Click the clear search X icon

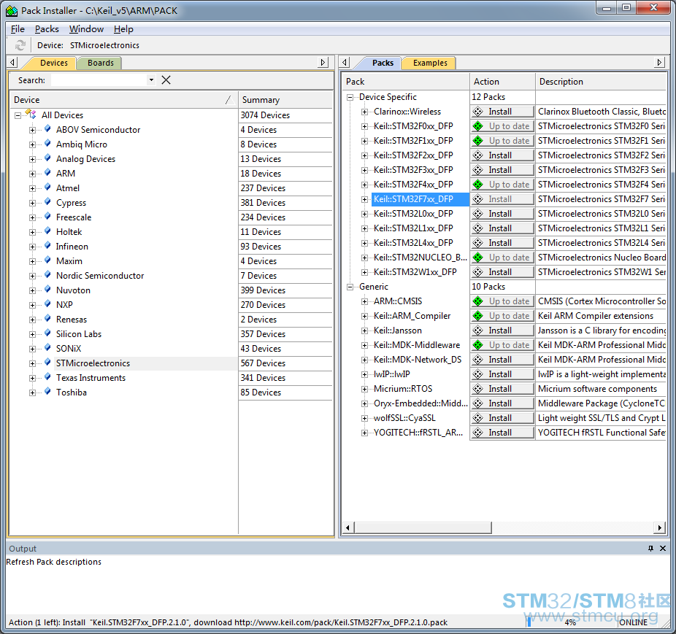pyautogui.click(x=166, y=80)
